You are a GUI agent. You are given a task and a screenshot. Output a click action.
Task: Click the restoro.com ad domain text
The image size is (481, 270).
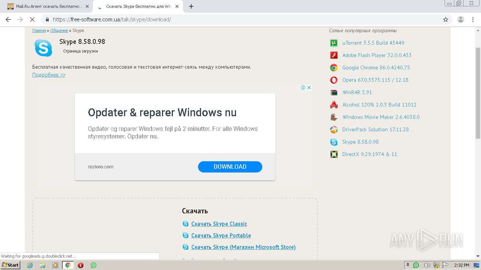click(x=101, y=167)
